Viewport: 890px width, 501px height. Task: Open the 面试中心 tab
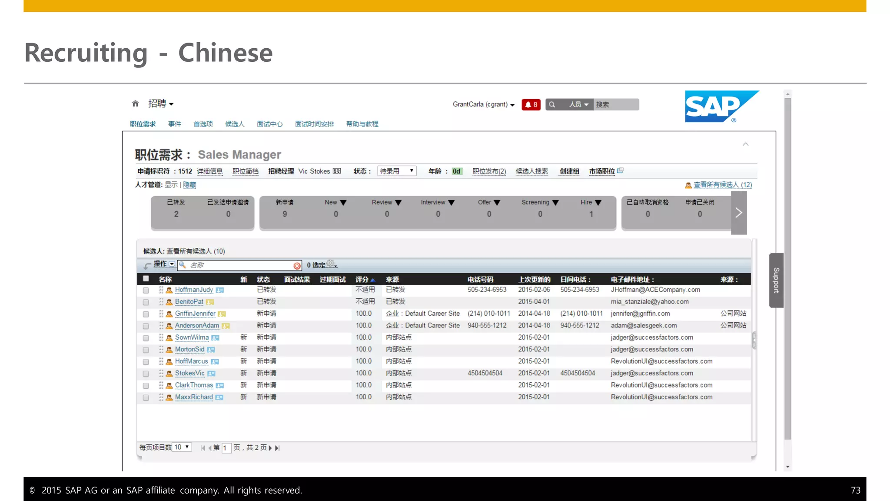pos(269,124)
